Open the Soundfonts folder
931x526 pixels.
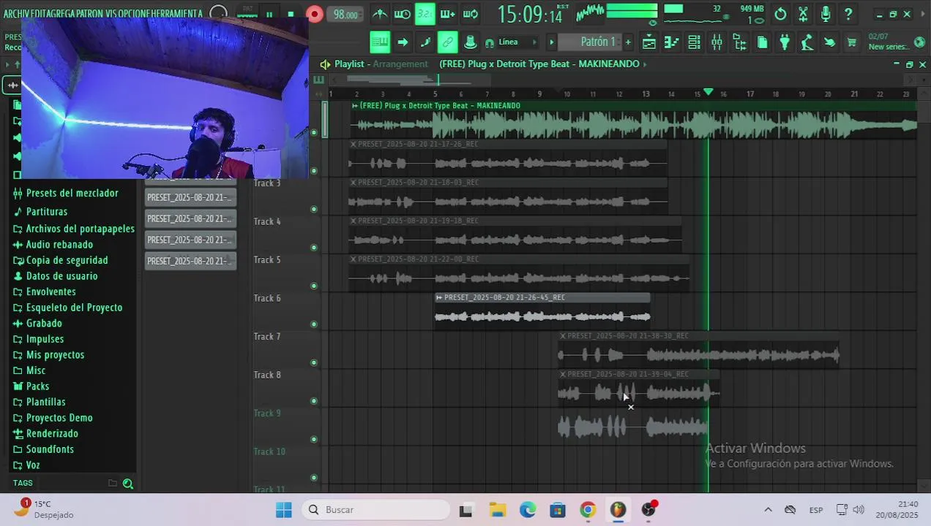point(43,449)
